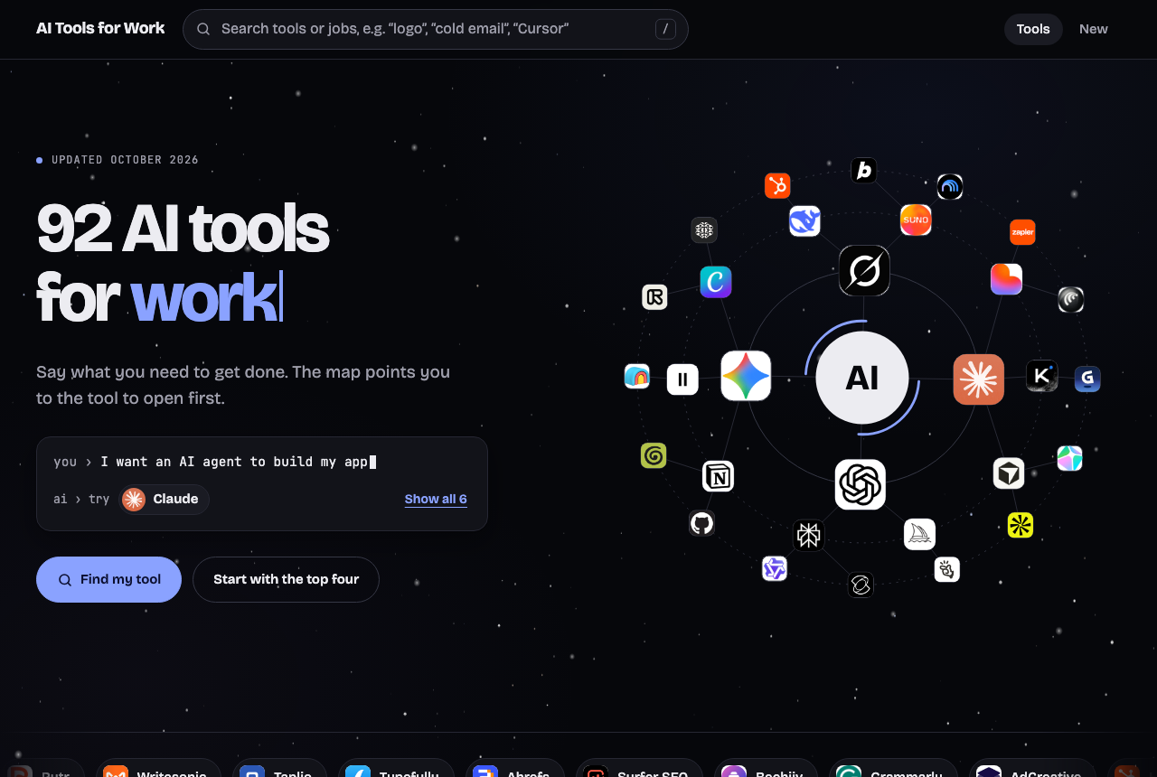
Task: Select the Suno gradient icon
Action: tap(916, 220)
